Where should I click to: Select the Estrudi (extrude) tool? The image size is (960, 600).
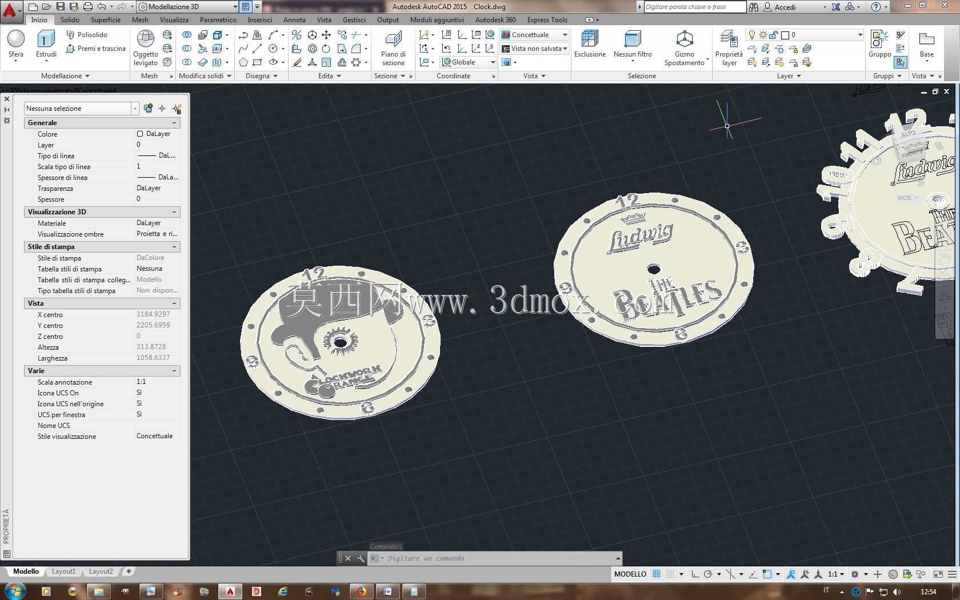[x=46, y=45]
